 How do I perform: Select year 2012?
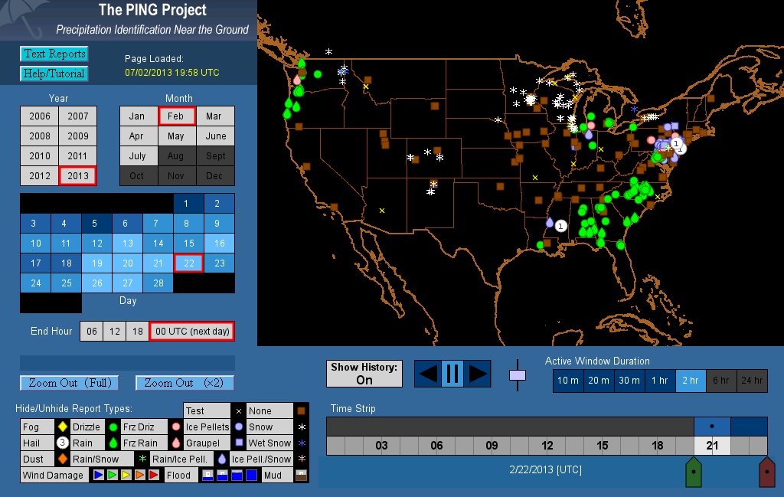click(x=39, y=175)
